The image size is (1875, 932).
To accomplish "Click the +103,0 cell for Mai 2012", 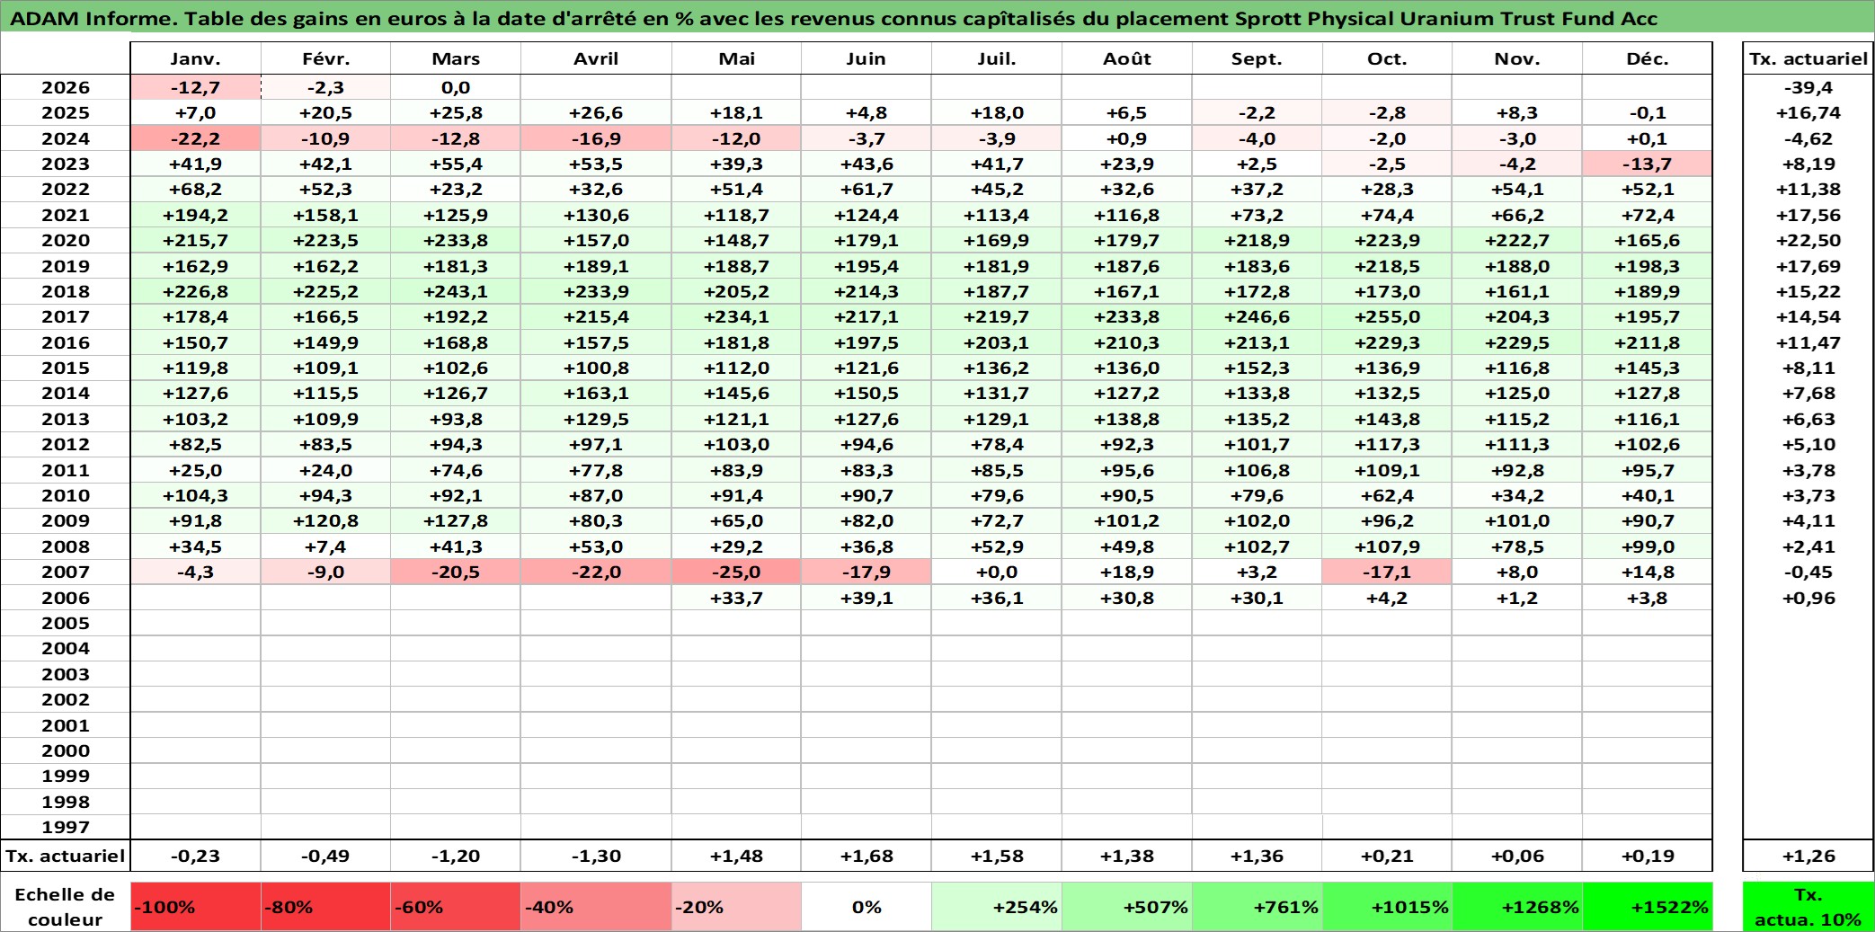I will [736, 444].
